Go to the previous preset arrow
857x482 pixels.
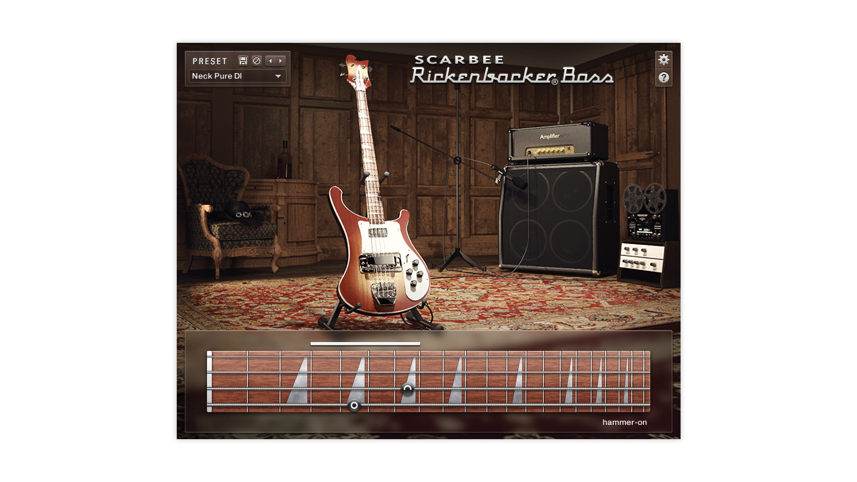270,61
